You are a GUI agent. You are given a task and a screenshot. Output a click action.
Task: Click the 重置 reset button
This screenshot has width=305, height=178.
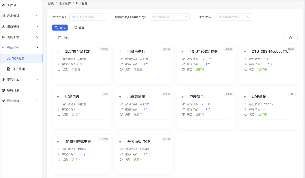(x=79, y=28)
